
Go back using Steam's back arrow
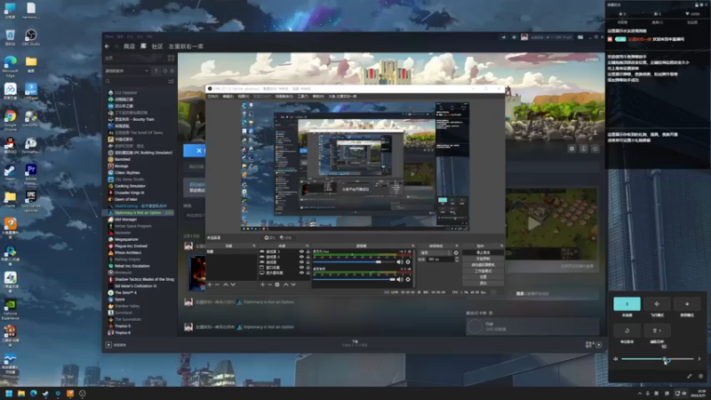click(107, 46)
